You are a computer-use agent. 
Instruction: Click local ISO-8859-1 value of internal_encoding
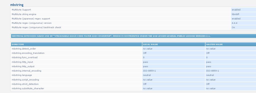click(x=149, y=71)
